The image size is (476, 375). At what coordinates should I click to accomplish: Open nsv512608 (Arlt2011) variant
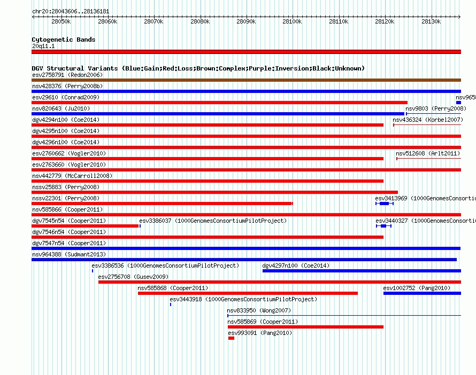click(x=428, y=159)
